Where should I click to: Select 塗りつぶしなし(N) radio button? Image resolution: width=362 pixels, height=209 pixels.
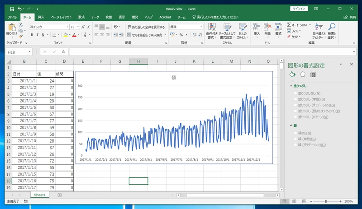tap(295, 93)
